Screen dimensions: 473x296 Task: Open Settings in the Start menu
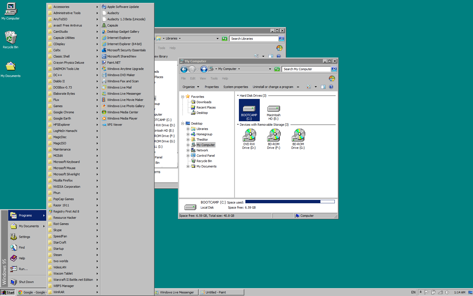(27, 237)
